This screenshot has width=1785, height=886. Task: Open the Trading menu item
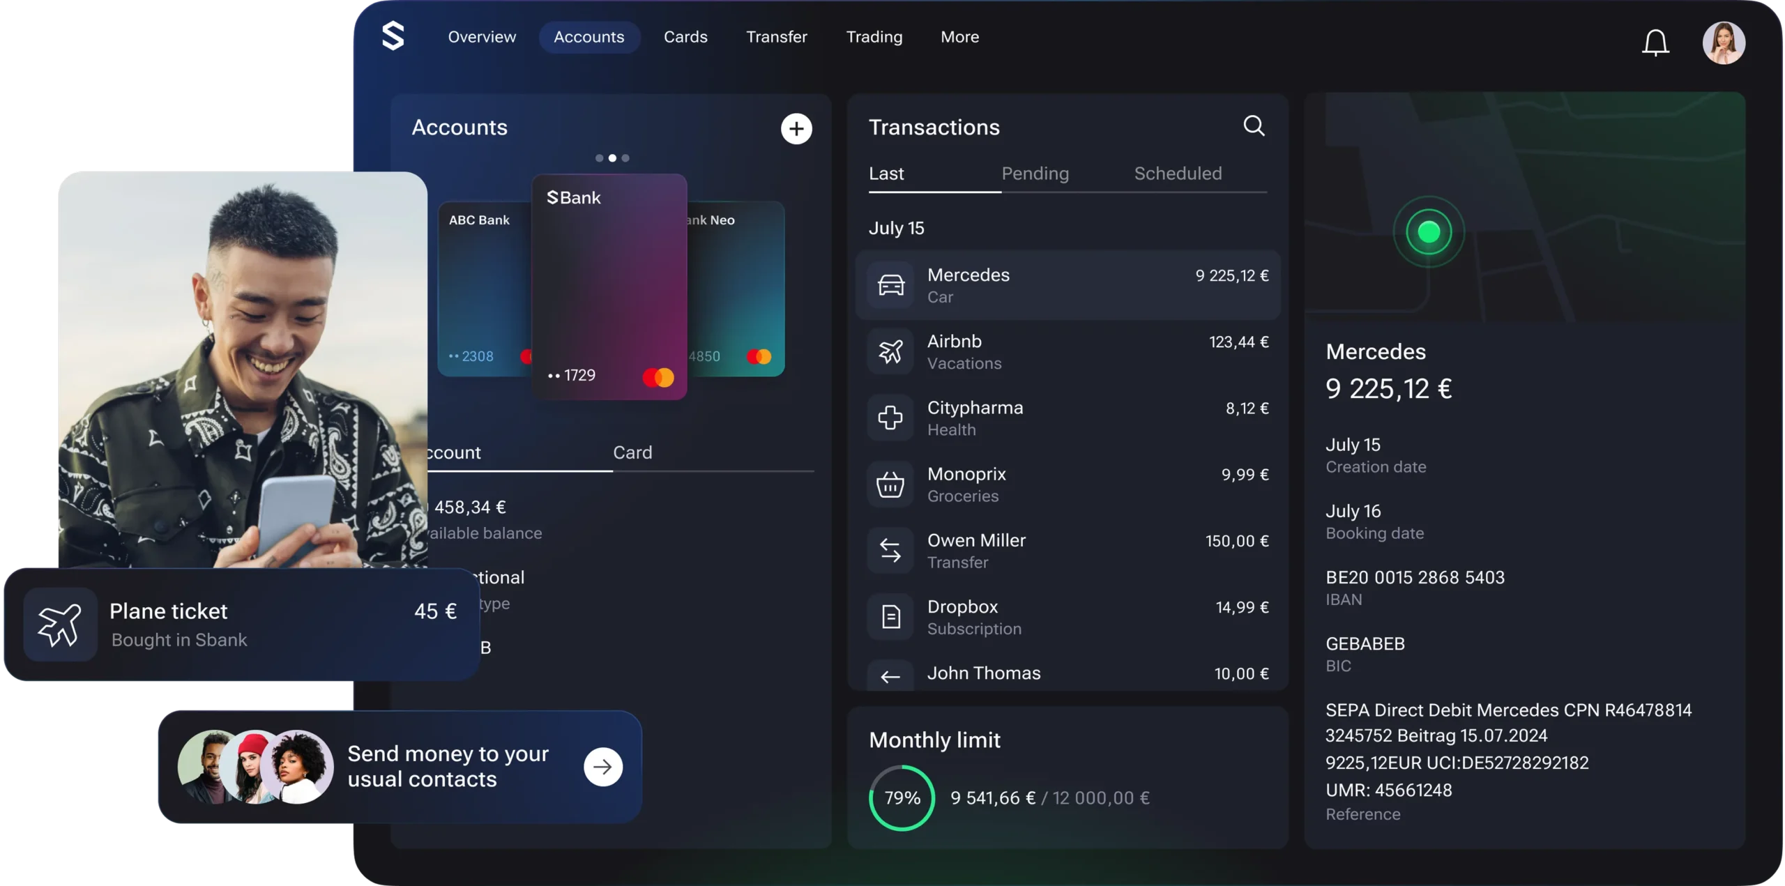tap(874, 37)
